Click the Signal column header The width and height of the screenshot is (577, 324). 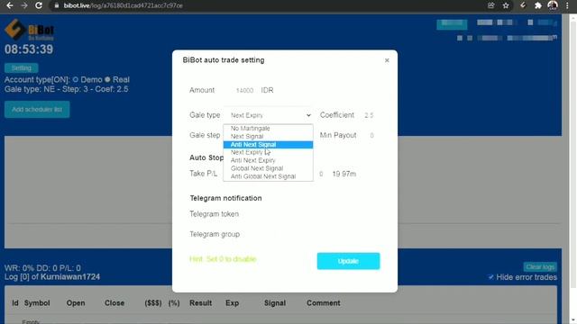(275, 303)
